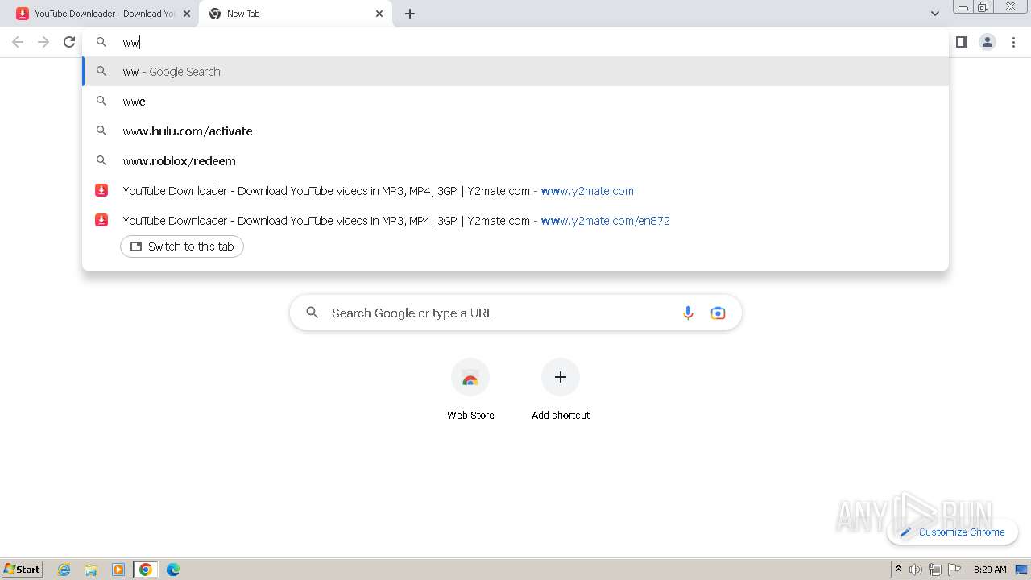Go back using the back arrow

[x=18, y=42]
